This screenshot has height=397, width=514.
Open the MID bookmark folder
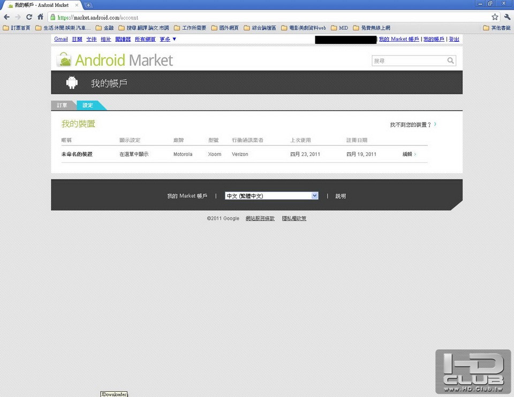click(x=339, y=28)
